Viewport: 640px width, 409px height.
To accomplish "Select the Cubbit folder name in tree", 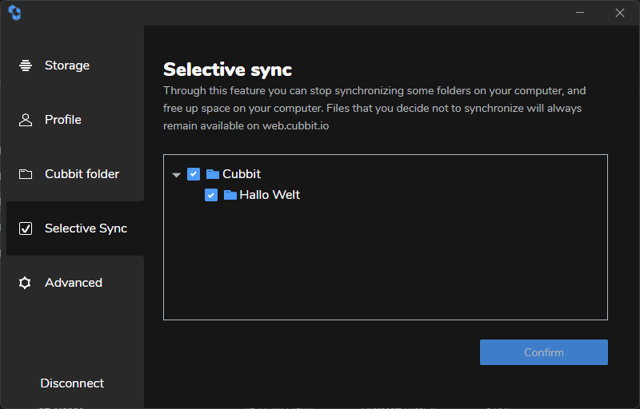I will tap(242, 174).
